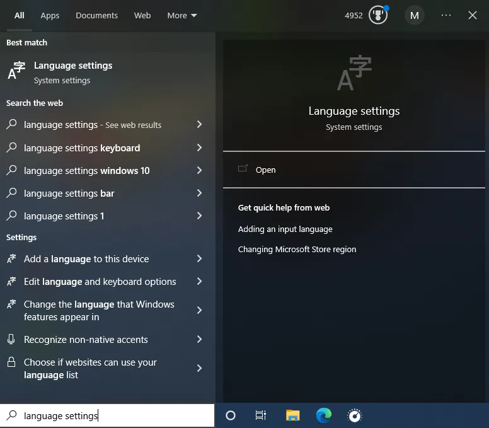Open Task View from the taskbar
Image resolution: width=489 pixels, height=428 pixels.
(261, 415)
